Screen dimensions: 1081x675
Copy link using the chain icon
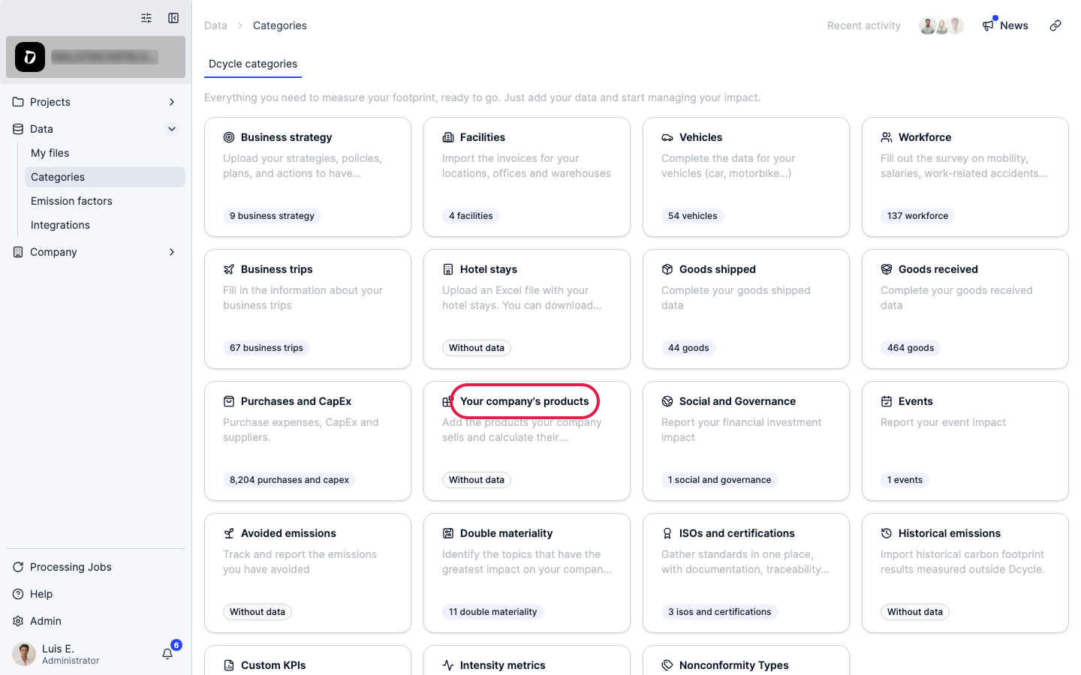(1055, 25)
